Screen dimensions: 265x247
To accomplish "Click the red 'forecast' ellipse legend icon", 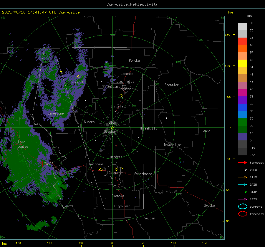I will click(243, 214).
